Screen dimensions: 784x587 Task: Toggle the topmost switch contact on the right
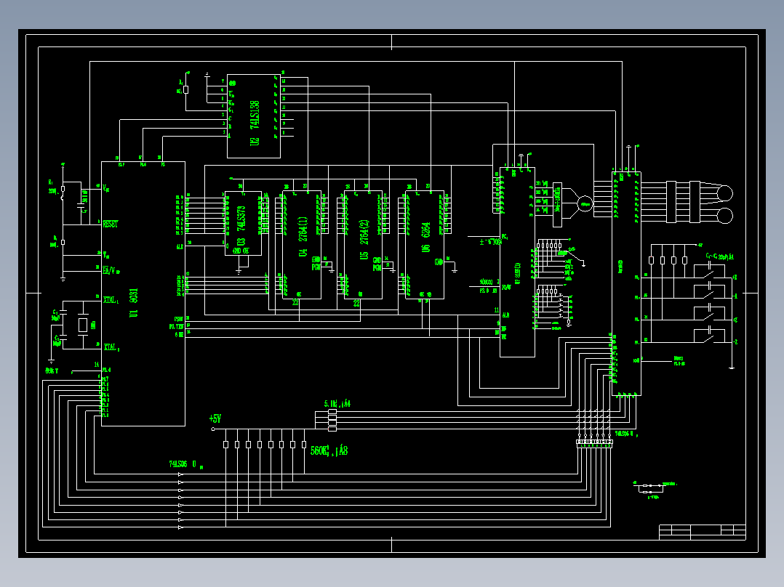pos(708,274)
